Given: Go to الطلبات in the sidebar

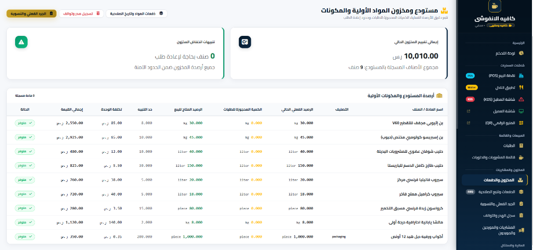Looking at the screenshot, I should (x=494, y=146).
